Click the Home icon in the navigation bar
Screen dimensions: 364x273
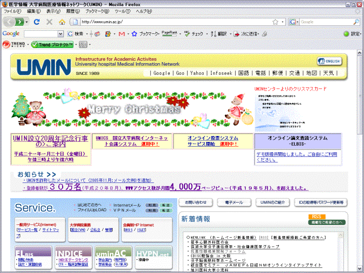tap(62, 22)
